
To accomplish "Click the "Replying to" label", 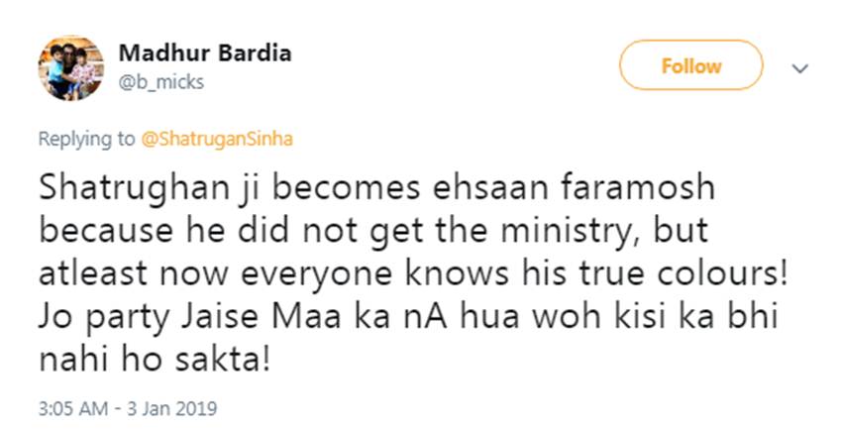I will tap(86, 139).
